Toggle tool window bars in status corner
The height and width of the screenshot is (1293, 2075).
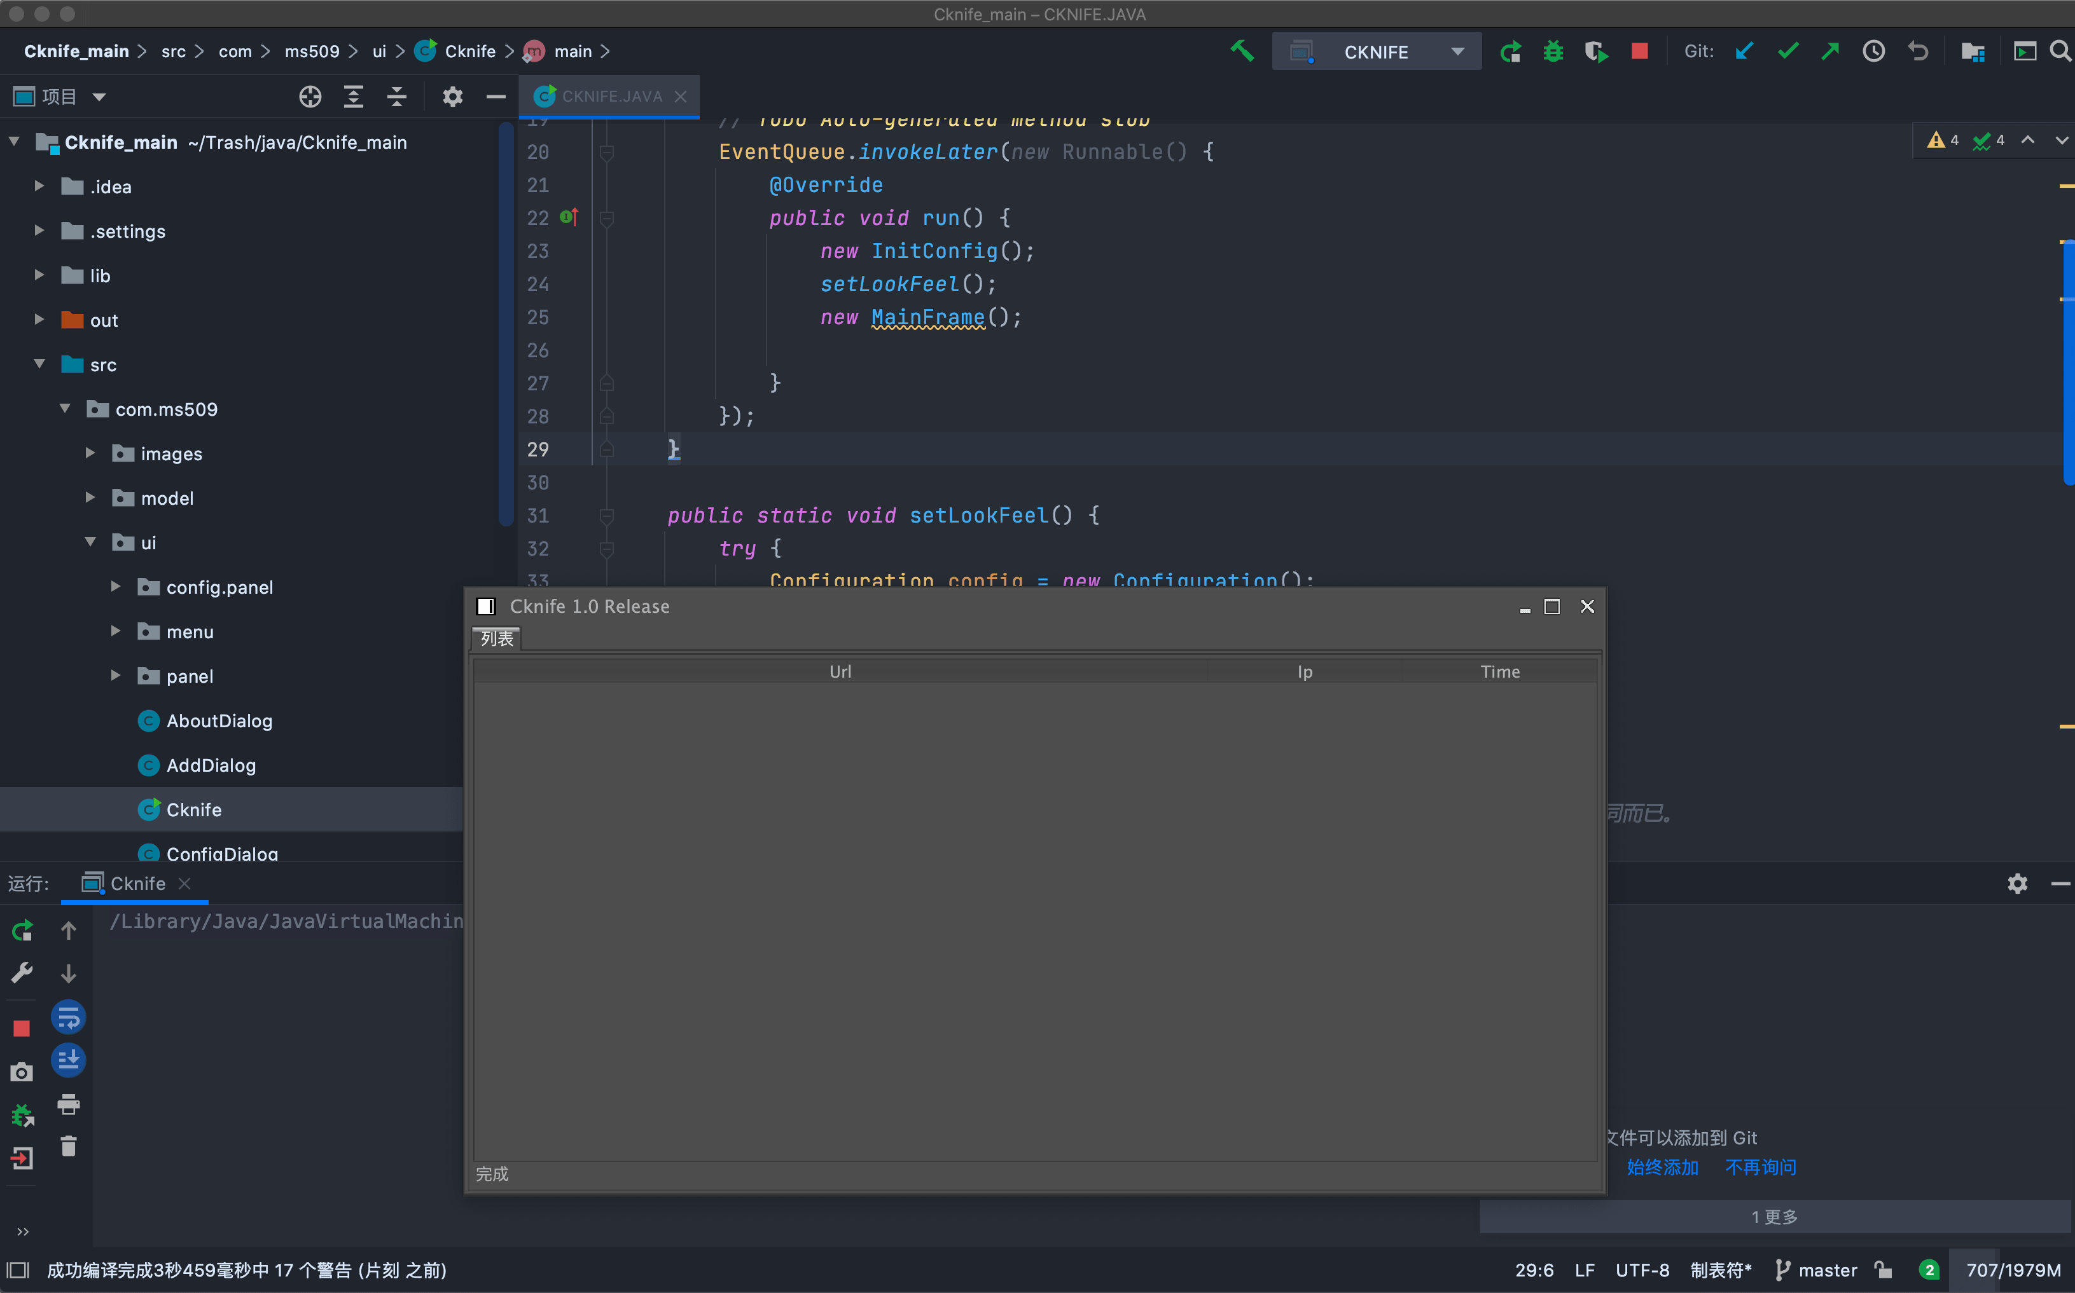(x=18, y=1270)
